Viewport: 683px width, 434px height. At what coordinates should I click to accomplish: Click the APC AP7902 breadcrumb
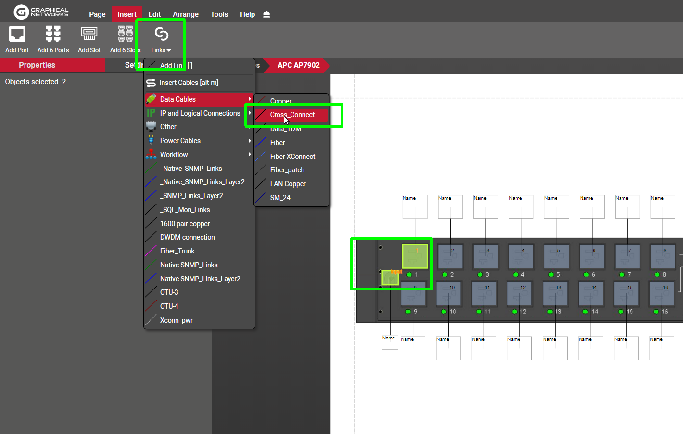[298, 65]
